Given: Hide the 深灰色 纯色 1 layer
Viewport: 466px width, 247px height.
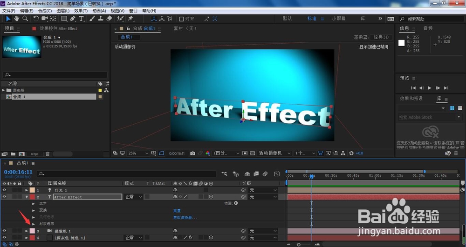Looking at the screenshot, I should [x=4, y=238].
